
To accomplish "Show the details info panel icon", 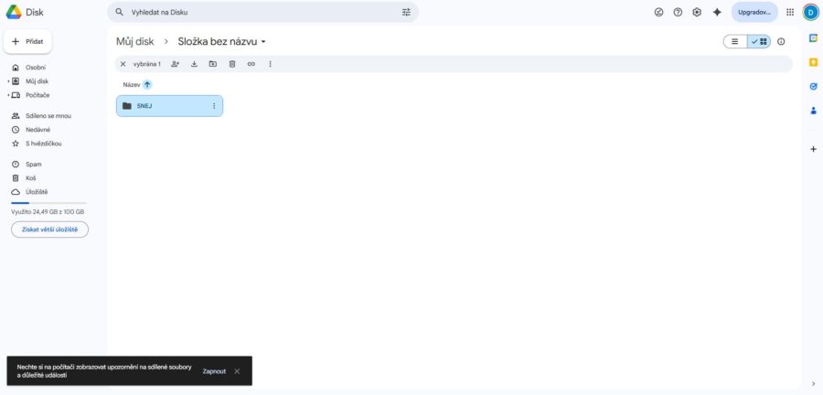I will pos(781,41).
